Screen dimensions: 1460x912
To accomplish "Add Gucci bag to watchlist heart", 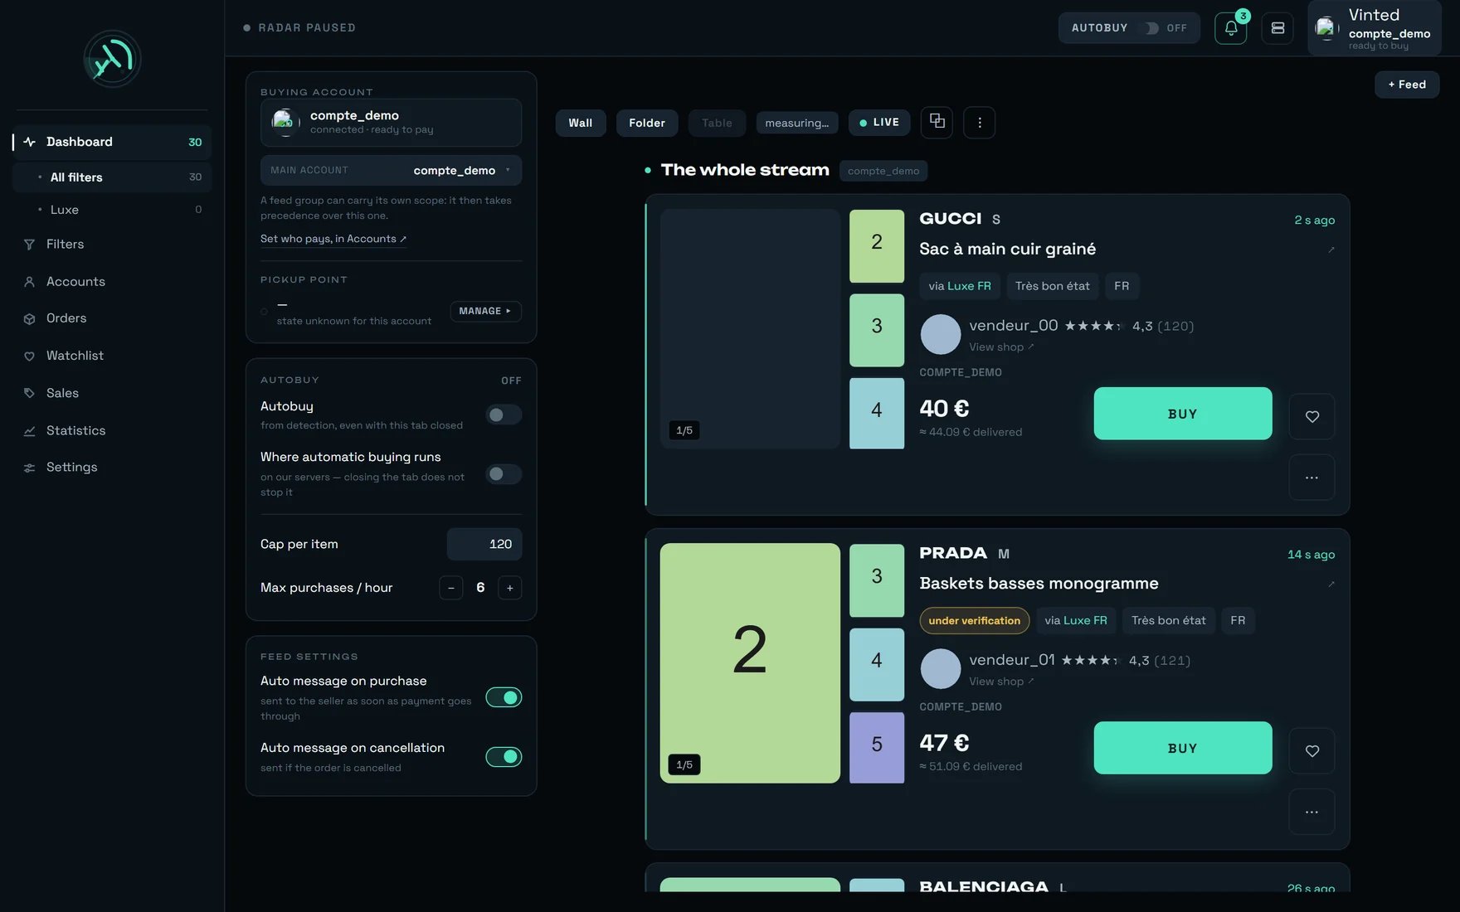I will pos(1312,416).
